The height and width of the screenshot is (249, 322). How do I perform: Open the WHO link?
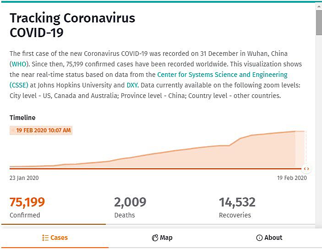[x=19, y=64]
